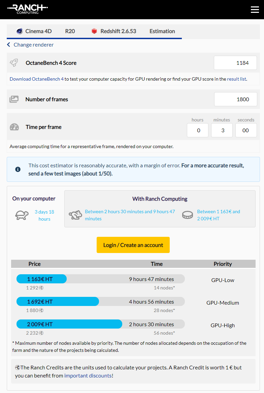Open the result list link
The height and width of the screenshot is (393, 264).
[236, 79]
